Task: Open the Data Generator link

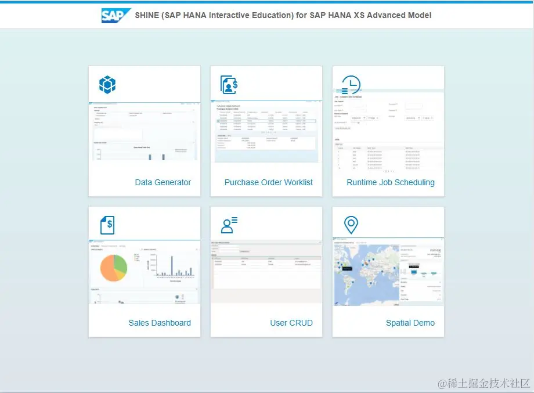Action: tap(163, 182)
